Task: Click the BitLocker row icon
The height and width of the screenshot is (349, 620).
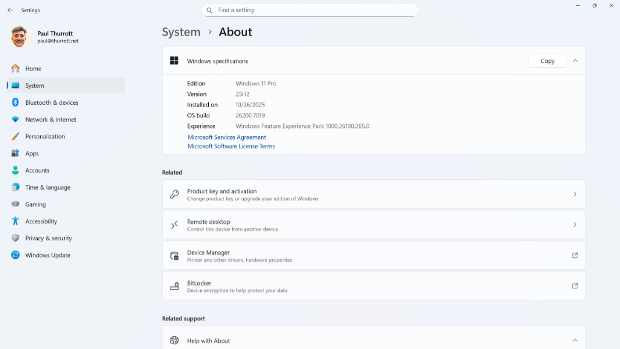Action: point(174,286)
